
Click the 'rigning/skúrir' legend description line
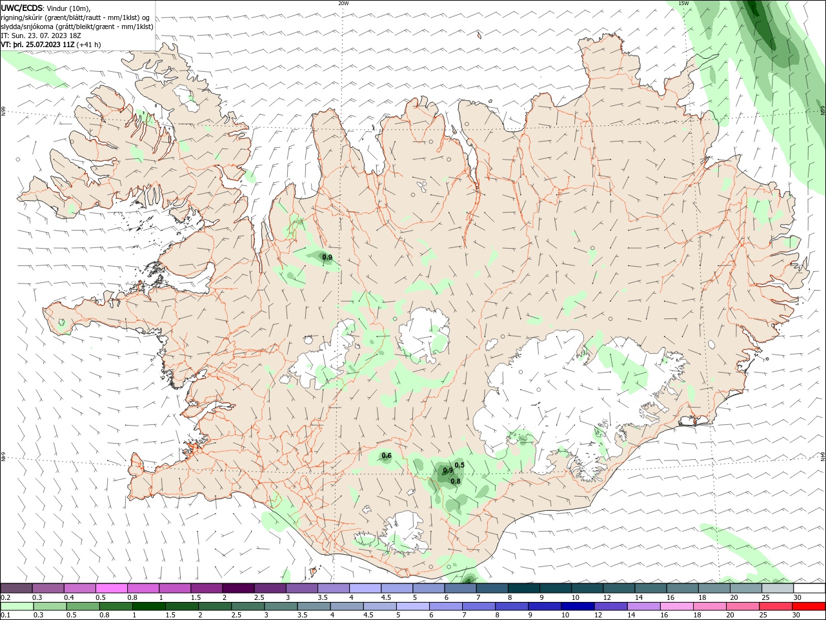pos(76,17)
